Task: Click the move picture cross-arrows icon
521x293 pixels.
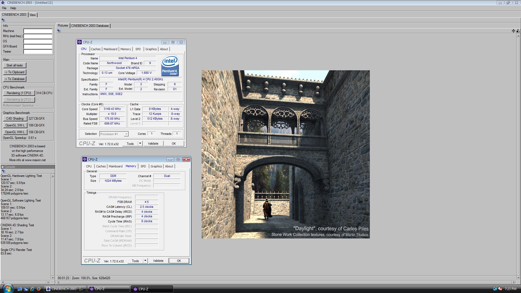Action: [513, 31]
